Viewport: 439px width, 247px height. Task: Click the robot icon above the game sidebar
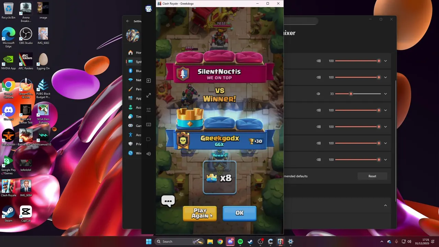149,9
